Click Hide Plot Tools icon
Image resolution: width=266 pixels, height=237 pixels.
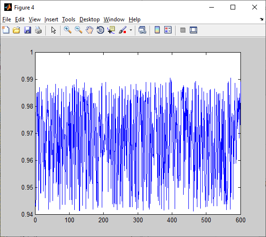pyautogui.click(x=183, y=30)
